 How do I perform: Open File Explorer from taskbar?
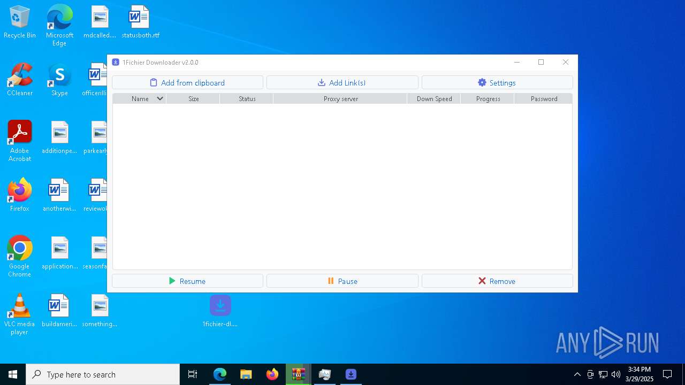point(246,374)
